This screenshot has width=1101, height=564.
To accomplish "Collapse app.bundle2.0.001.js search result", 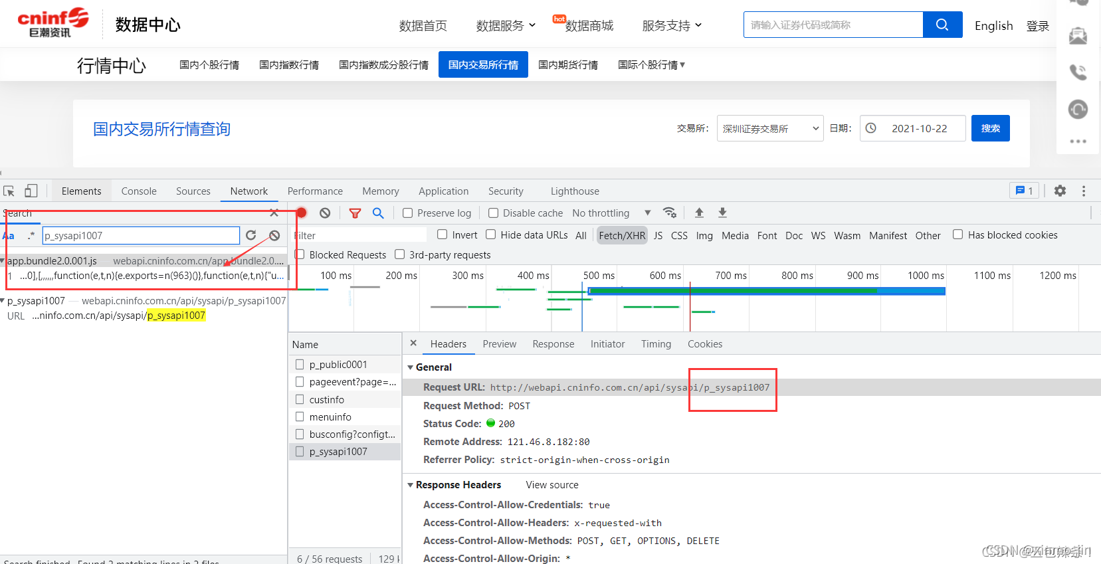I will click(3, 261).
